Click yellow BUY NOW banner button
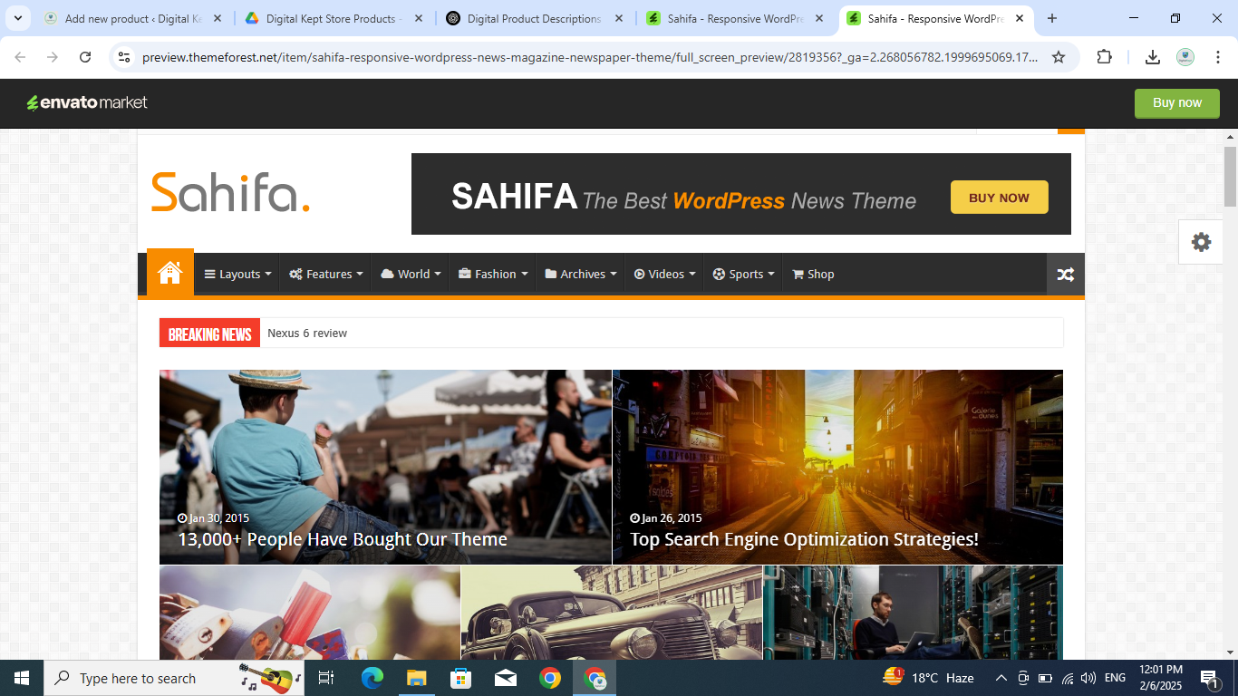 tap(999, 198)
